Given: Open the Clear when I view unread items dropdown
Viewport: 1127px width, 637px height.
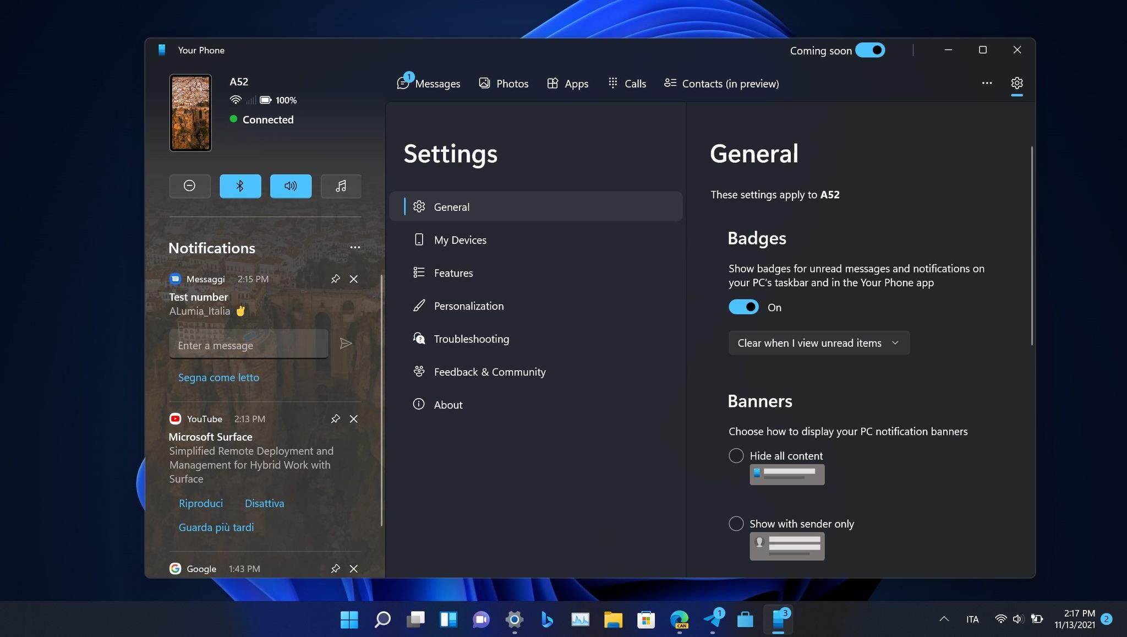Looking at the screenshot, I should pyautogui.click(x=818, y=342).
